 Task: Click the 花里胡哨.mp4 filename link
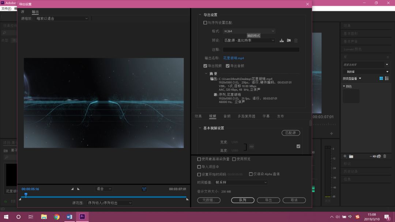pos(234,58)
